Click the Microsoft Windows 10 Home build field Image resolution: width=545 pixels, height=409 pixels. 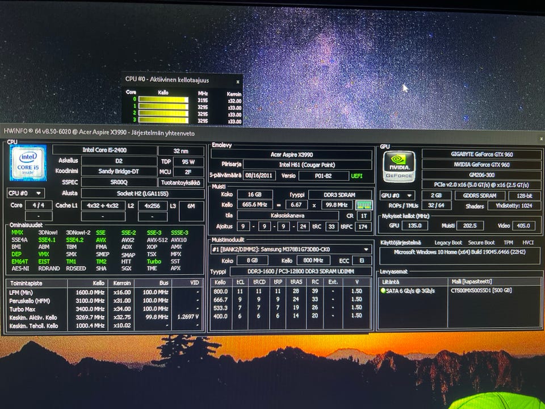point(460,256)
